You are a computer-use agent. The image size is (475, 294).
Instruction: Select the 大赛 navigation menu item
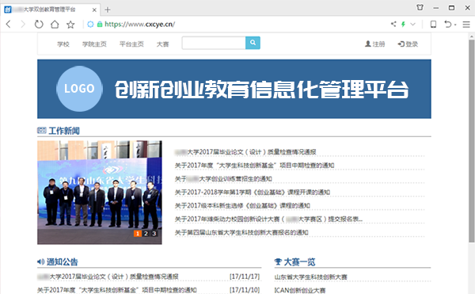(x=162, y=44)
